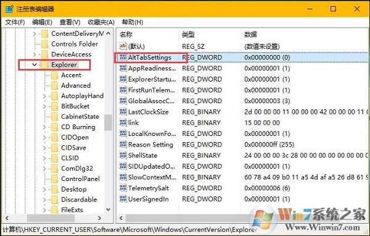This screenshot has width=370, height=236.
Task: Click the CLSID folder icon
Action: 54,158
